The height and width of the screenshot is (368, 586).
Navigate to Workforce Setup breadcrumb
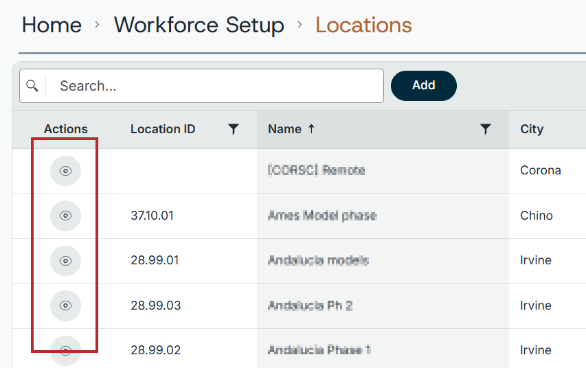(x=199, y=25)
